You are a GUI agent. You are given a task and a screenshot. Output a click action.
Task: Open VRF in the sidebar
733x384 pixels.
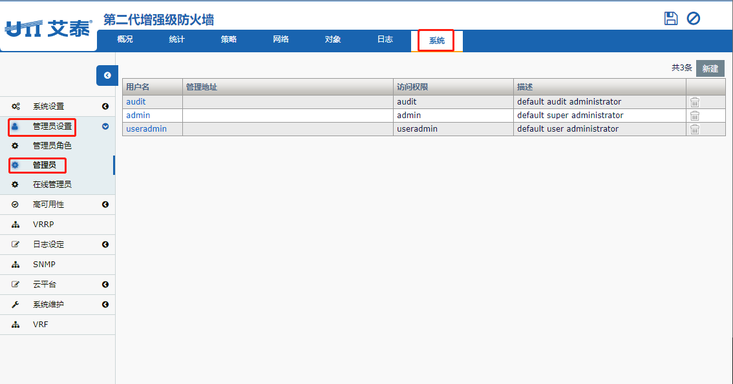41,324
